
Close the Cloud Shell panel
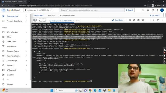[x=162, y=20]
